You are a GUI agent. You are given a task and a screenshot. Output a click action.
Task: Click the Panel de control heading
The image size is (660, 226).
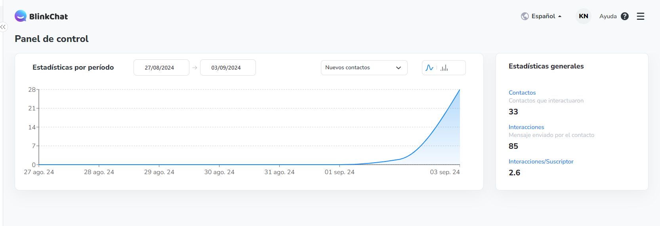(x=52, y=39)
